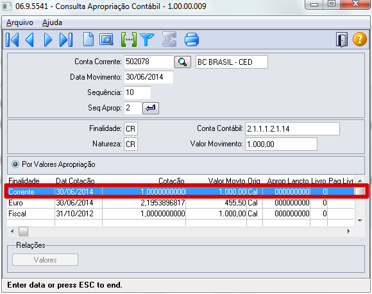Open the Ajuda menu
Image resolution: width=372 pixels, height=294 pixels.
(x=52, y=22)
